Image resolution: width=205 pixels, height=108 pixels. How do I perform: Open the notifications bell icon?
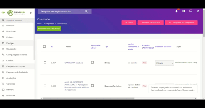176,11
